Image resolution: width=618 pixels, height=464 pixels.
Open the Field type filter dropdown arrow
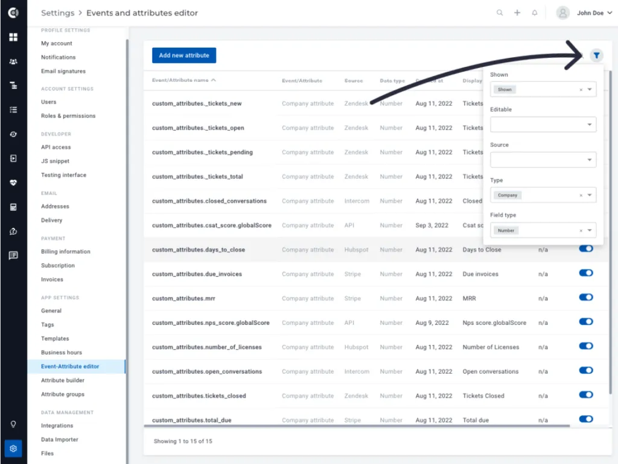[x=590, y=230]
